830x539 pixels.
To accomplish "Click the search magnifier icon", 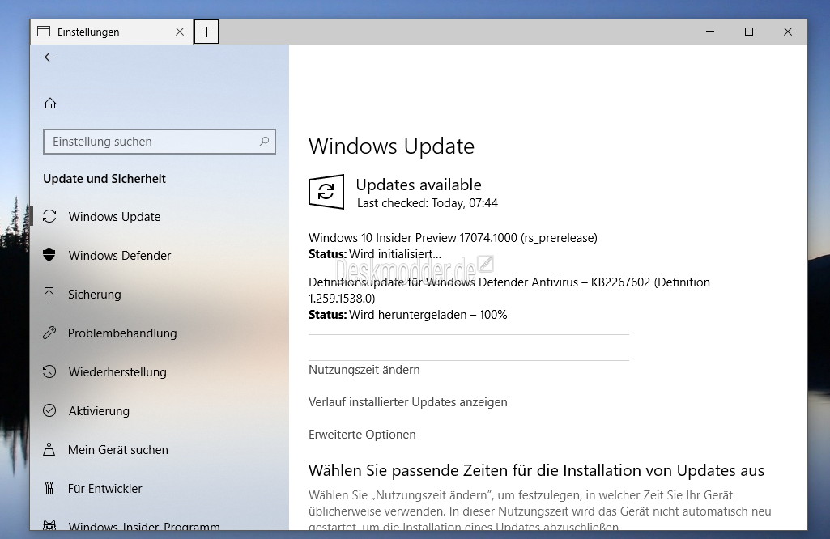I will pyautogui.click(x=263, y=142).
